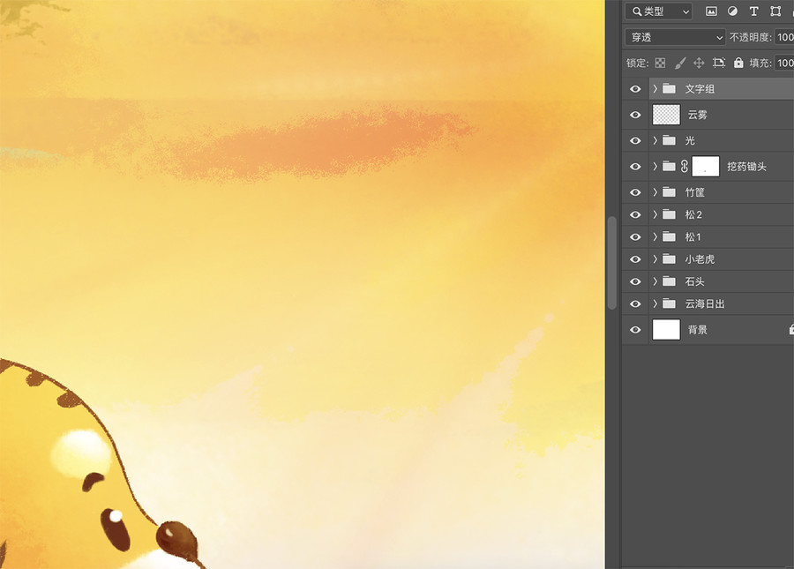794x569 pixels.
Task: Open the 穿透 blend mode dropdown
Action: coord(676,37)
